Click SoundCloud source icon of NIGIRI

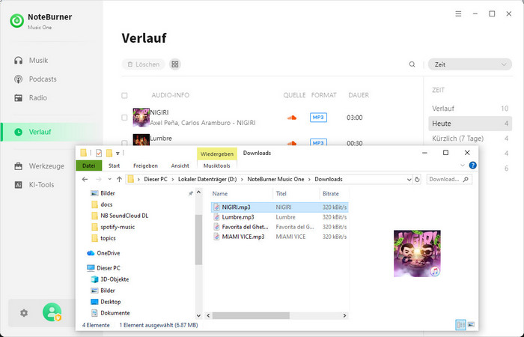[292, 118]
